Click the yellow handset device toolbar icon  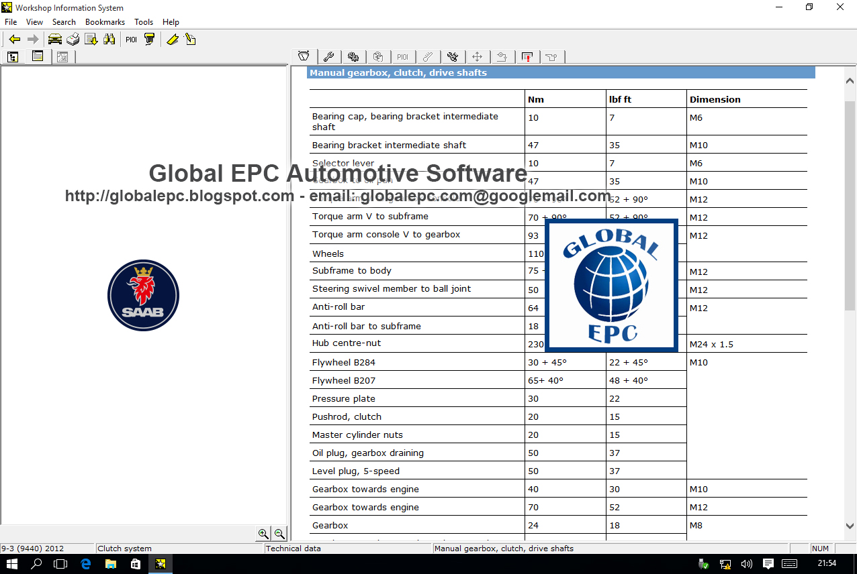(149, 40)
